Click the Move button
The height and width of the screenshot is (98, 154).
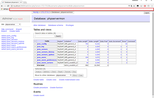click(x=75, y=75)
